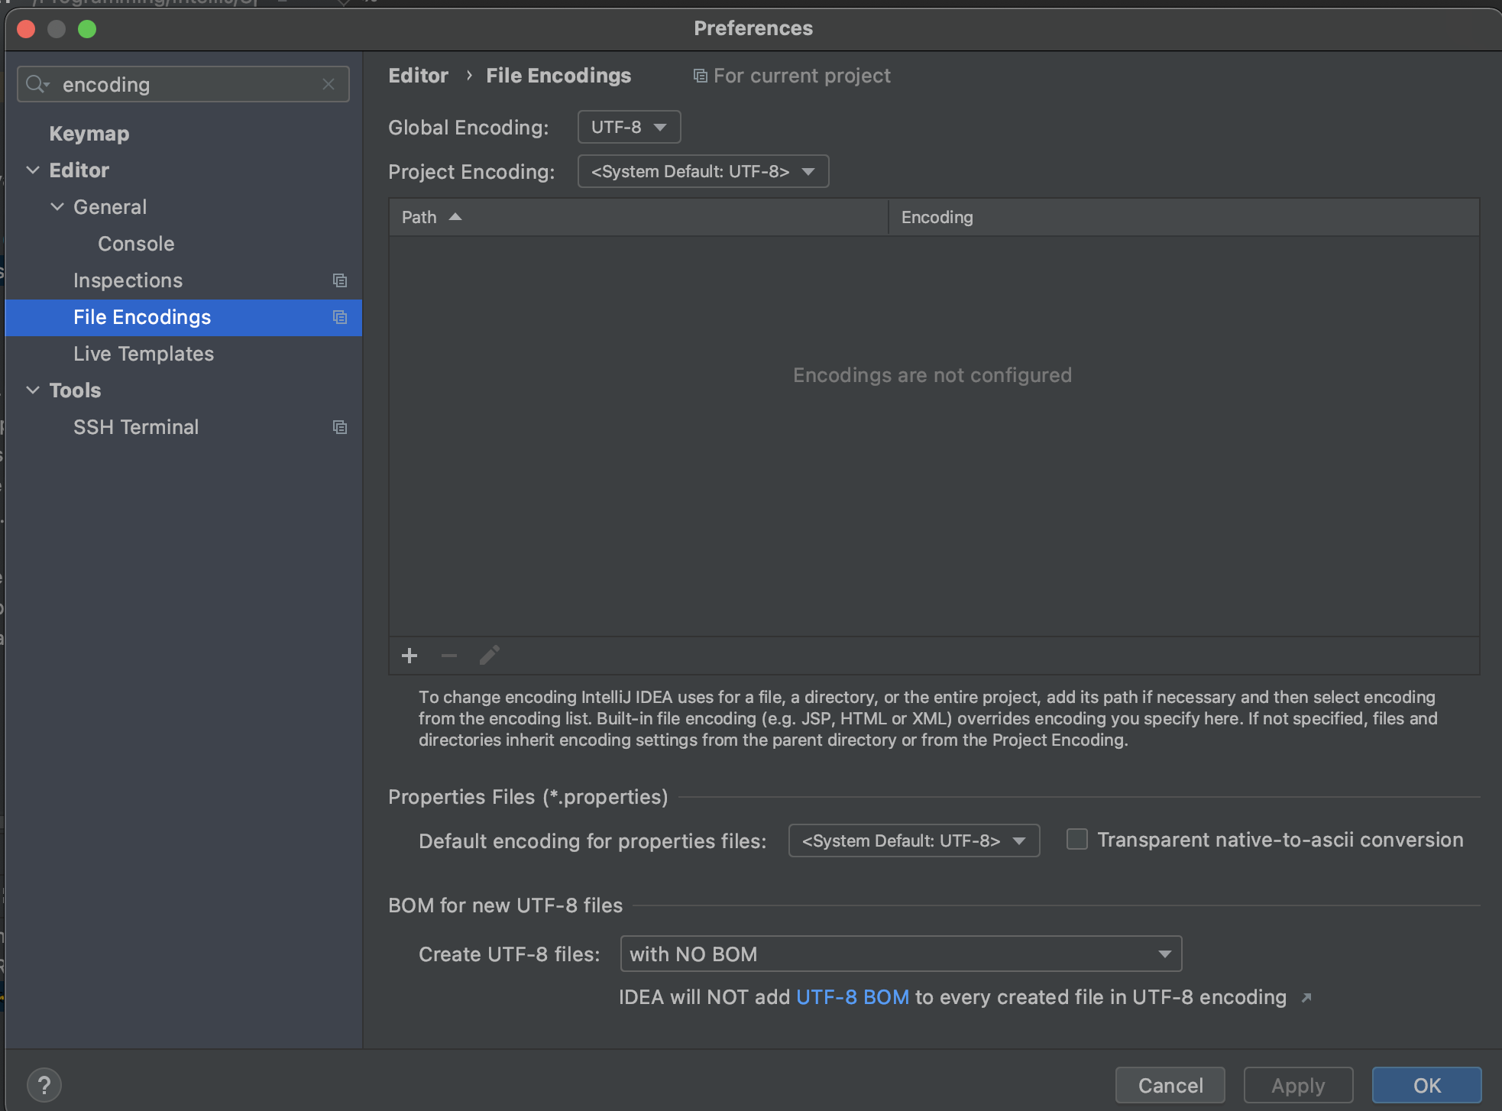Click project-level icon beside File Encodings
Image resolution: width=1502 pixels, height=1111 pixels.
tap(340, 317)
